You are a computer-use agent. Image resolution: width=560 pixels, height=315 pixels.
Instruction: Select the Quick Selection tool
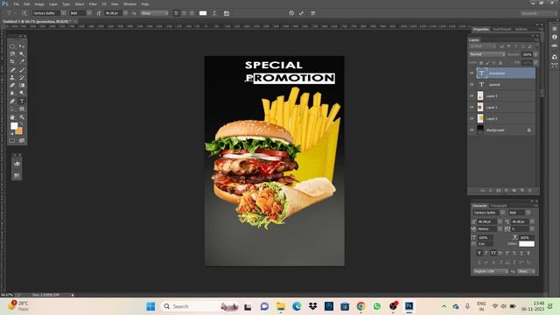point(22,54)
